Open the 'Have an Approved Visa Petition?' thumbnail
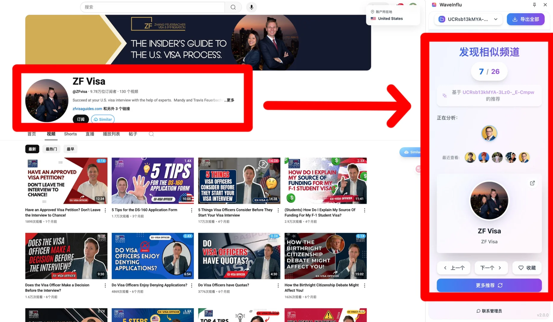 coord(66,181)
